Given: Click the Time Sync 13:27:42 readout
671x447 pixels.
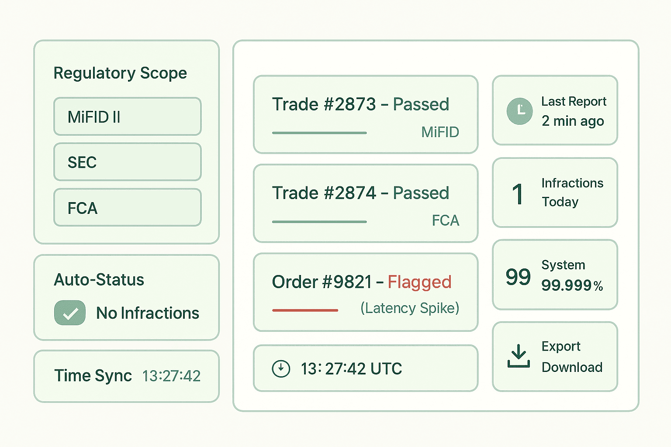Looking at the screenshot, I should (x=171, y=376).
